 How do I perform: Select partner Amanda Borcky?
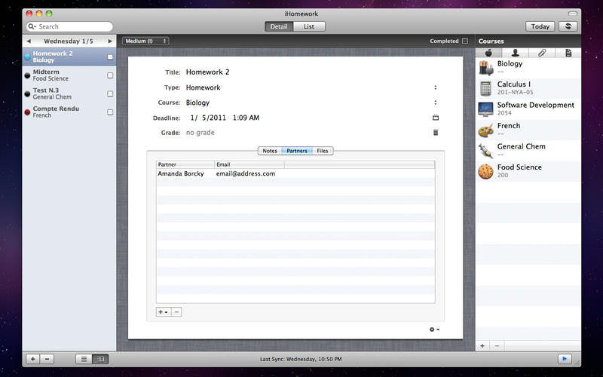181,173
